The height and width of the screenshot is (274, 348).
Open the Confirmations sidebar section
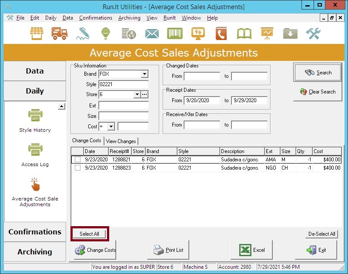(x=35, y=232)
